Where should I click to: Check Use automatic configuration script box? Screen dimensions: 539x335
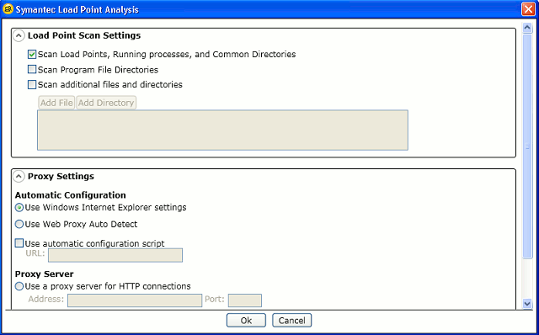tap(19, 243)
